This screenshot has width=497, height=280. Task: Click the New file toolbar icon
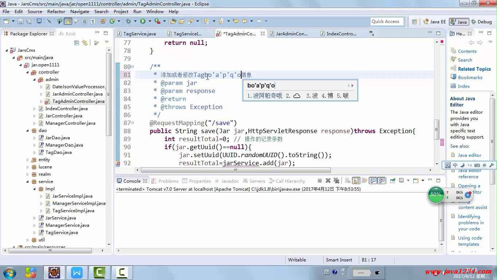tap(6, 22)
